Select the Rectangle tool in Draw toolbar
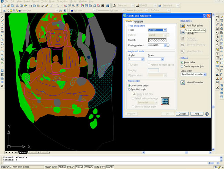The width and height of the screenshot is (224, 169). click(x=2, y=32)
